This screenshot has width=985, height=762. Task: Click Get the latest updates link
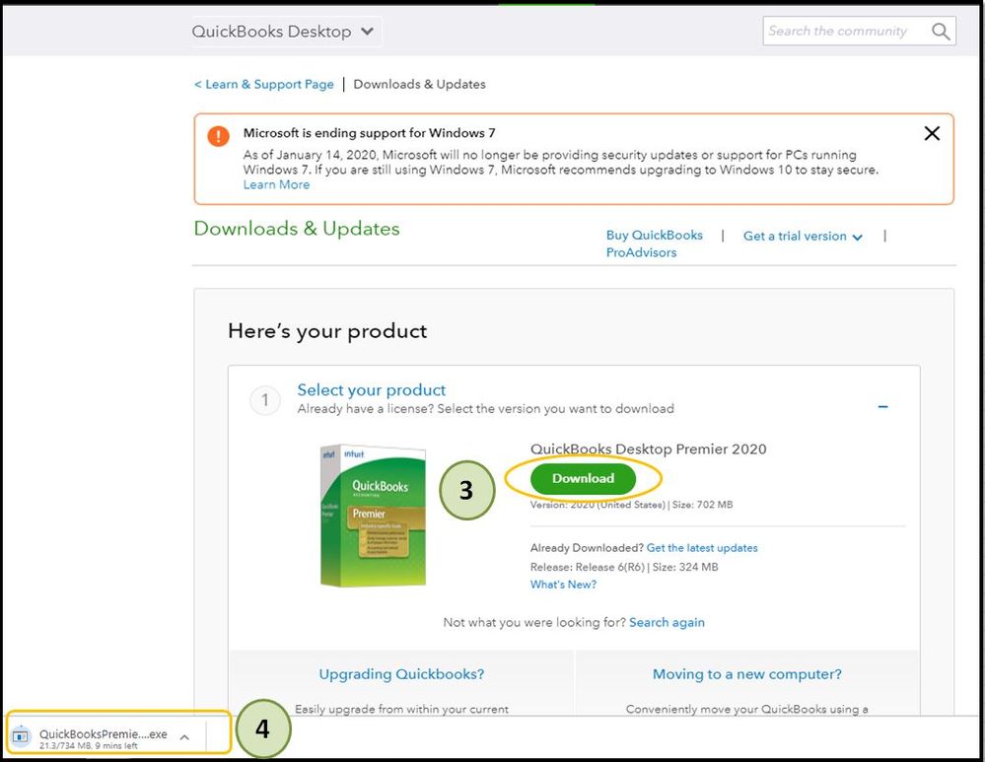coord(702,548)
